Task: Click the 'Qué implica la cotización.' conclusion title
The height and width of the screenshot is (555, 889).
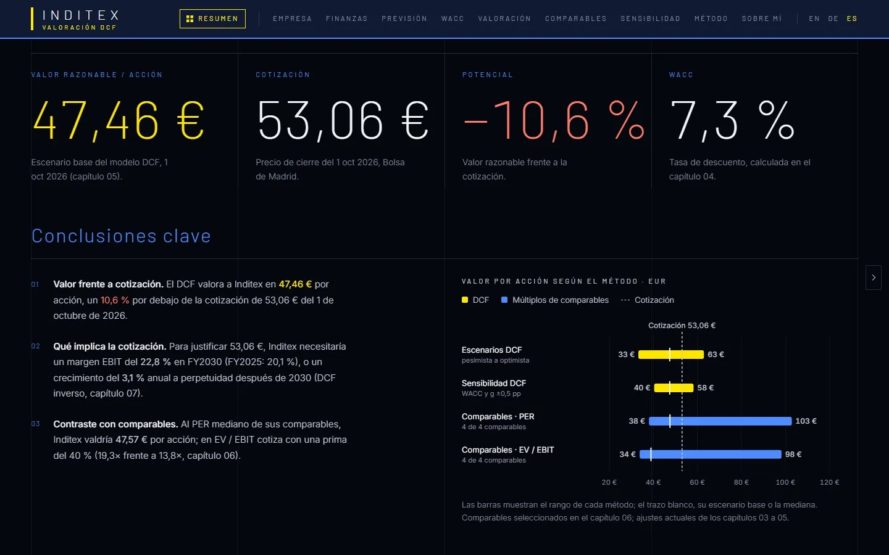Action: [x=110, y=347]
